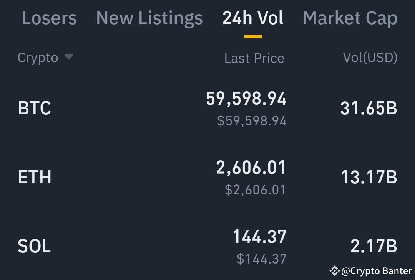Select the ETH ticker symbol
The width and height of the screenshot is (415, 280).
coord(34,177)
